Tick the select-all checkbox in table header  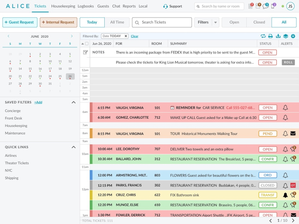tap(87, 44)
